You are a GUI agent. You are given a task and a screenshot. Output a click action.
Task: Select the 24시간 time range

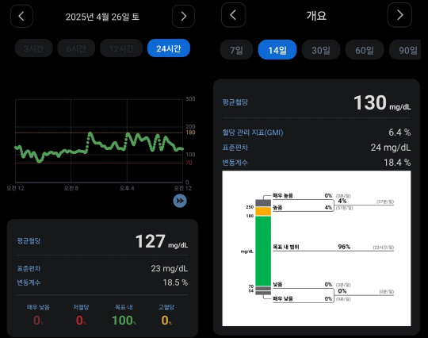pyautogui.click(x=169, y=48)
